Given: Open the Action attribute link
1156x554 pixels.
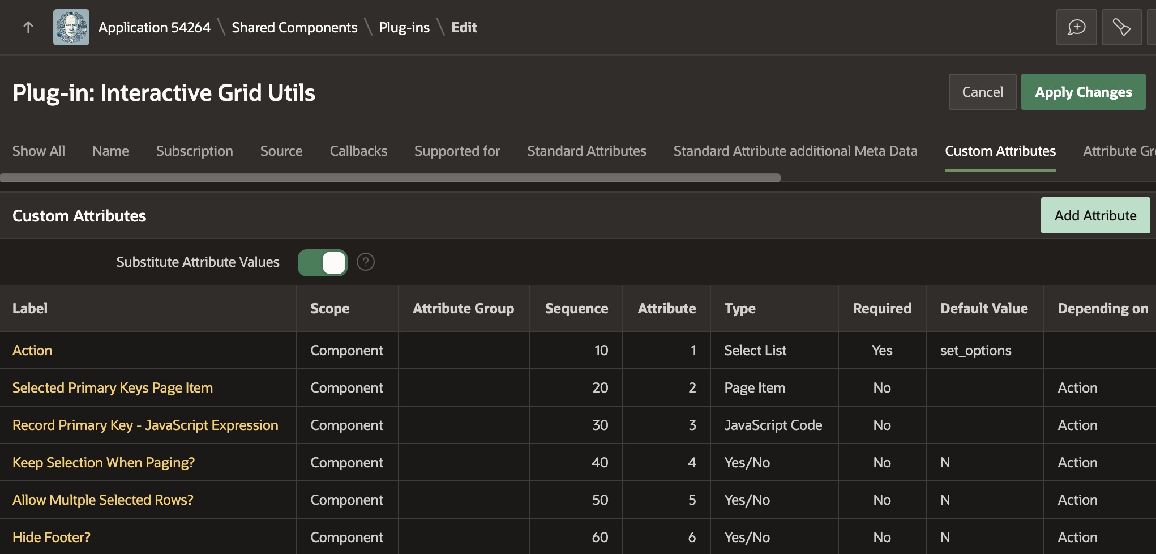Looking at the screenshot, I should coord(32,351).
